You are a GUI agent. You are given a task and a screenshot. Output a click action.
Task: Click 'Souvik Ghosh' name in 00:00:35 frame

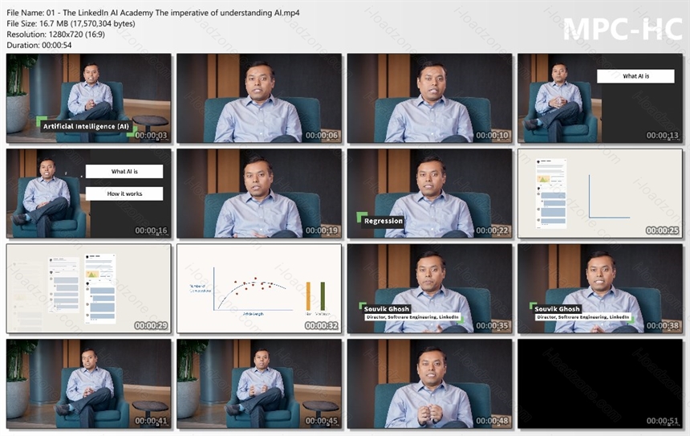click(387, 309)
